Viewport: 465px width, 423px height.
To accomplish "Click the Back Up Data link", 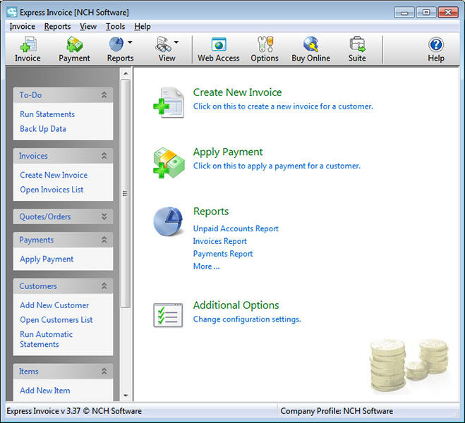I will click(x=43, y=129).
